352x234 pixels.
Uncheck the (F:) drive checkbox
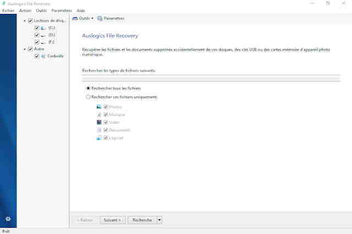click(x=37, y=42)
